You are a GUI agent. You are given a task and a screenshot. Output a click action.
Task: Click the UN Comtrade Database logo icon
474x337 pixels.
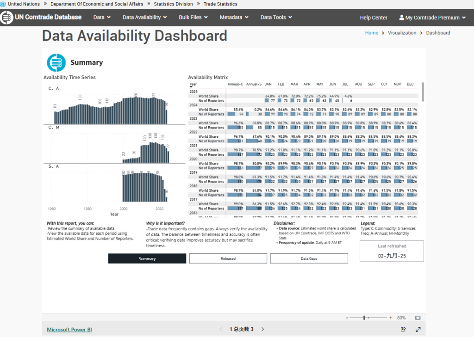click(6, 18)
